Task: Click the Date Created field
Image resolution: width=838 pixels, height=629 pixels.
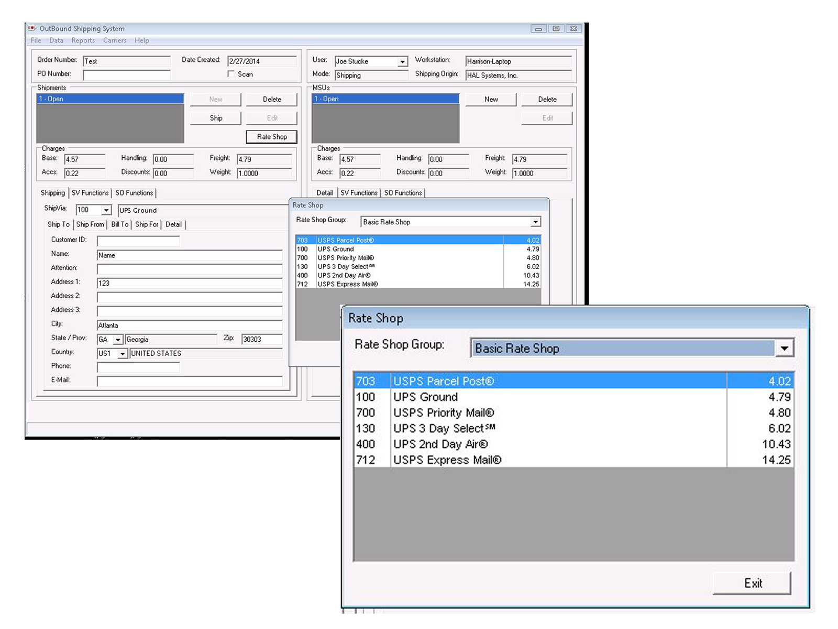Action: point(262,61)
